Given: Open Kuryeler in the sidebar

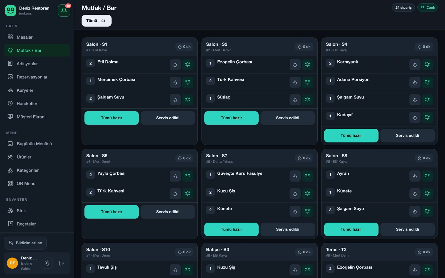Looking at the screenshot, I should [37, 90].
